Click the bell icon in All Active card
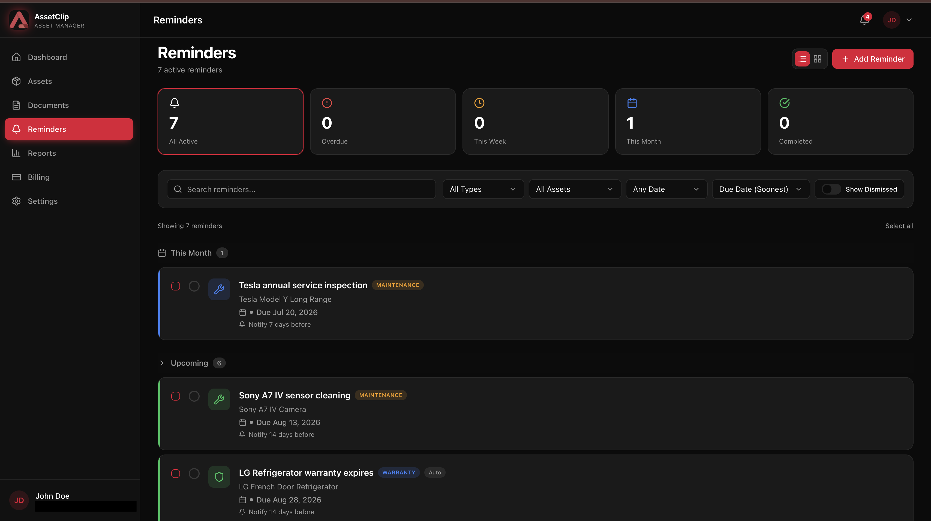 [175, 103]
